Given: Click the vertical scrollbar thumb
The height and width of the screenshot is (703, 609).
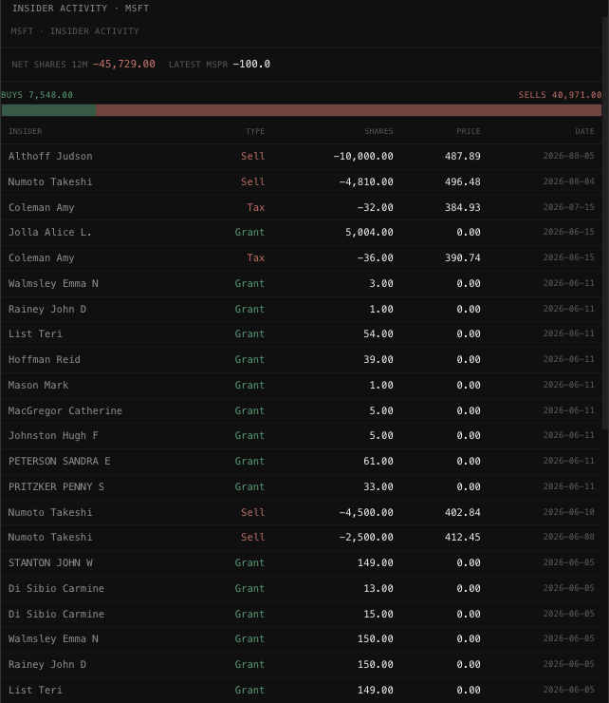Looking at the screenshot, I should (605, 223).
